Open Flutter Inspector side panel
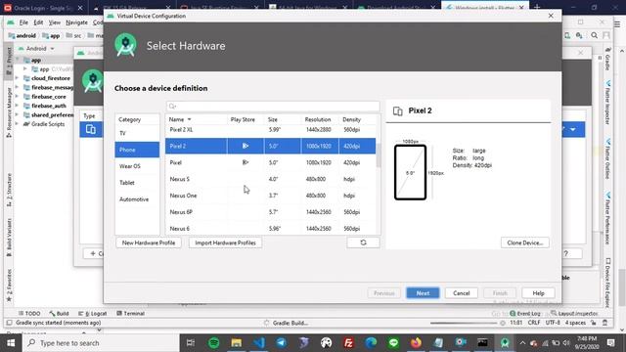Image resolution: width=626 pixels, height=352 pixels. tap(607, 103)
